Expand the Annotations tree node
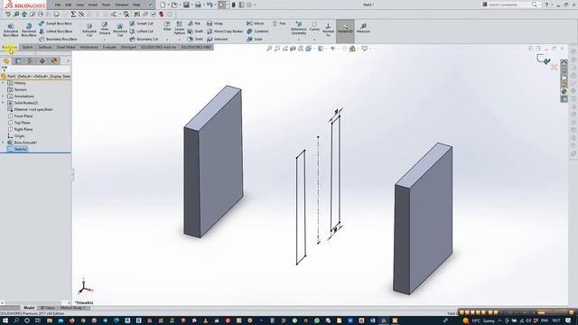 click(x=4, y=97)
